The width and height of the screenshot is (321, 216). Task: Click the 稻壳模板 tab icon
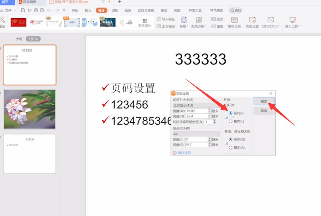pyautogui.click(x=21, y=2)
